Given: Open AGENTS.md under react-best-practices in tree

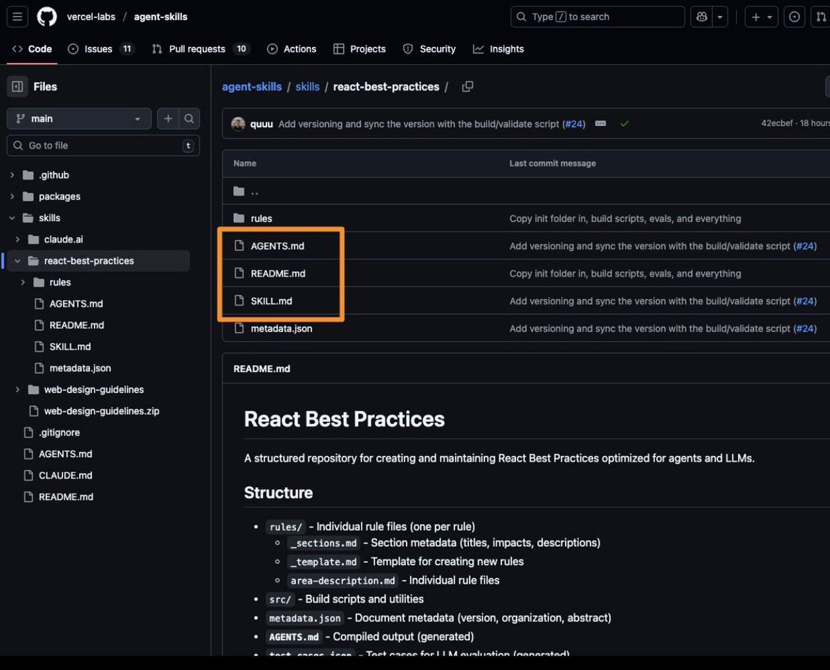Looking at the screenshot, I should click(76, 304).
